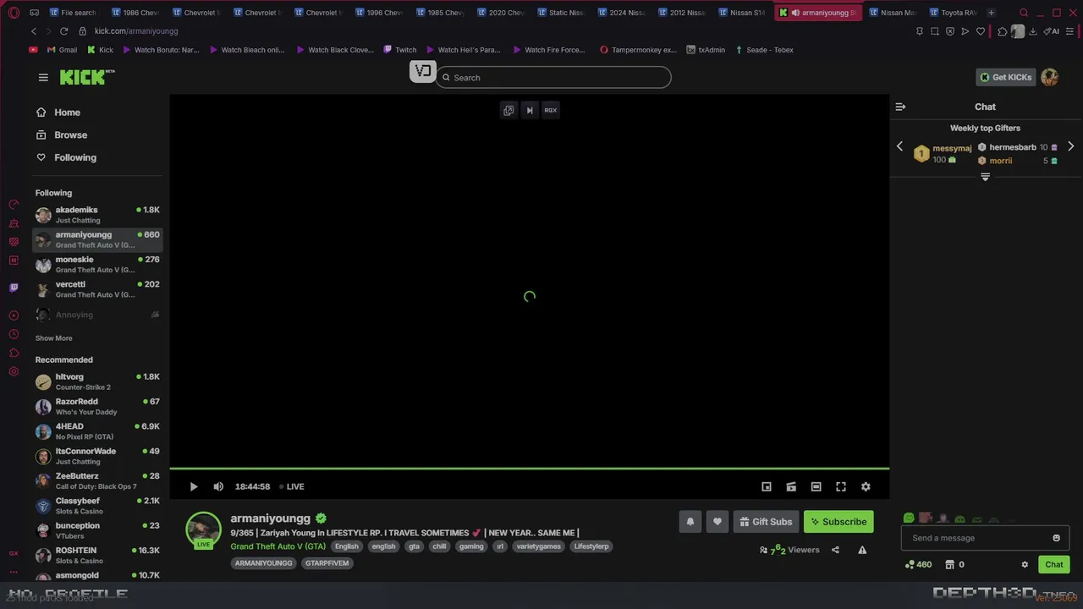Open Twitch bookmark in bookmarks bar

(399, 50)
